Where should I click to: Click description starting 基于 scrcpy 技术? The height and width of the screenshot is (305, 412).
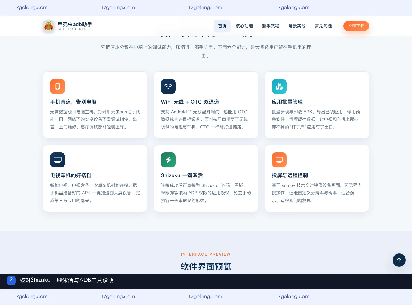click(317, 193)
